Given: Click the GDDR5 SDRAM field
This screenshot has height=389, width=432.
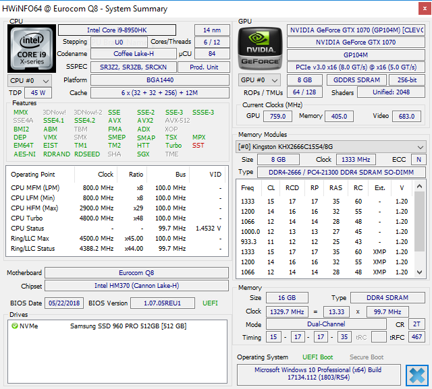Looking at the screenshot, I should pyautogui.click(x=356, y=80).
